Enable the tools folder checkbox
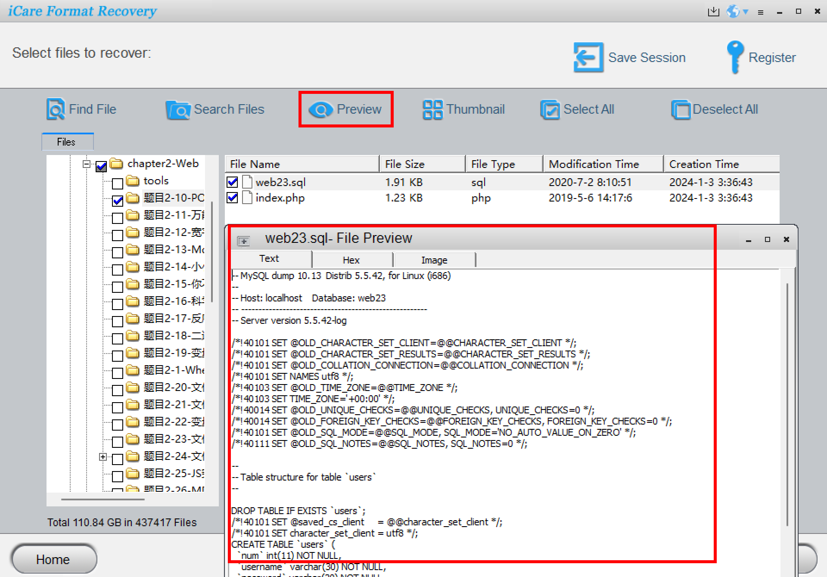827x577 pixels. 117,183
